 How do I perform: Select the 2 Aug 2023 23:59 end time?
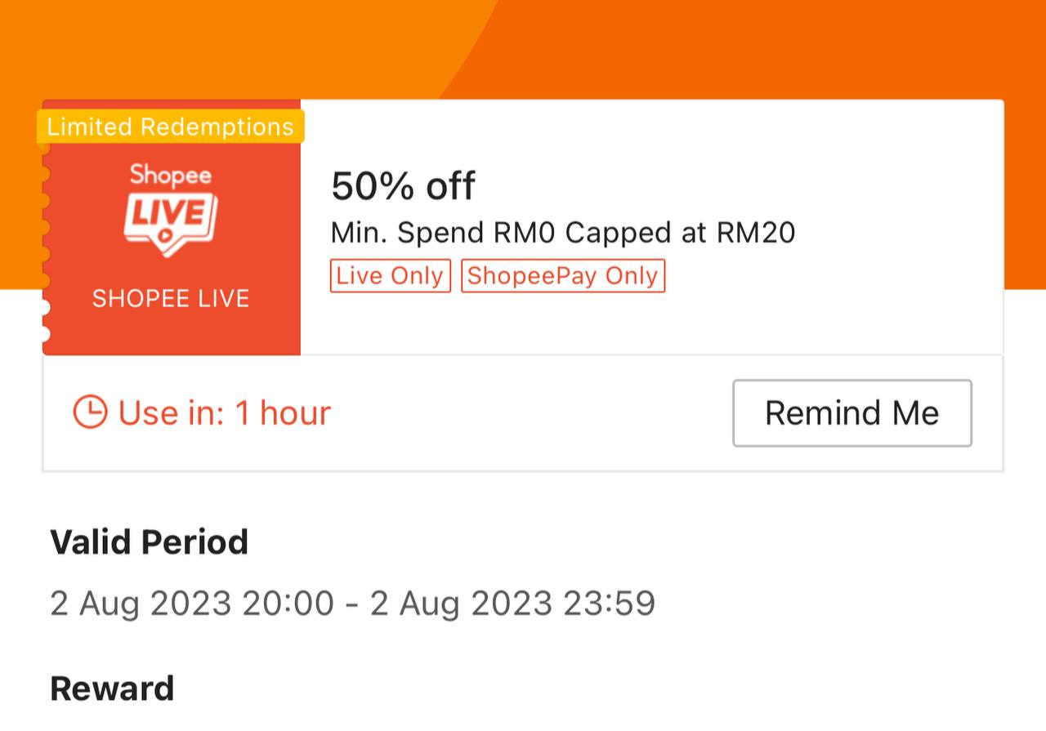point(513,604)
